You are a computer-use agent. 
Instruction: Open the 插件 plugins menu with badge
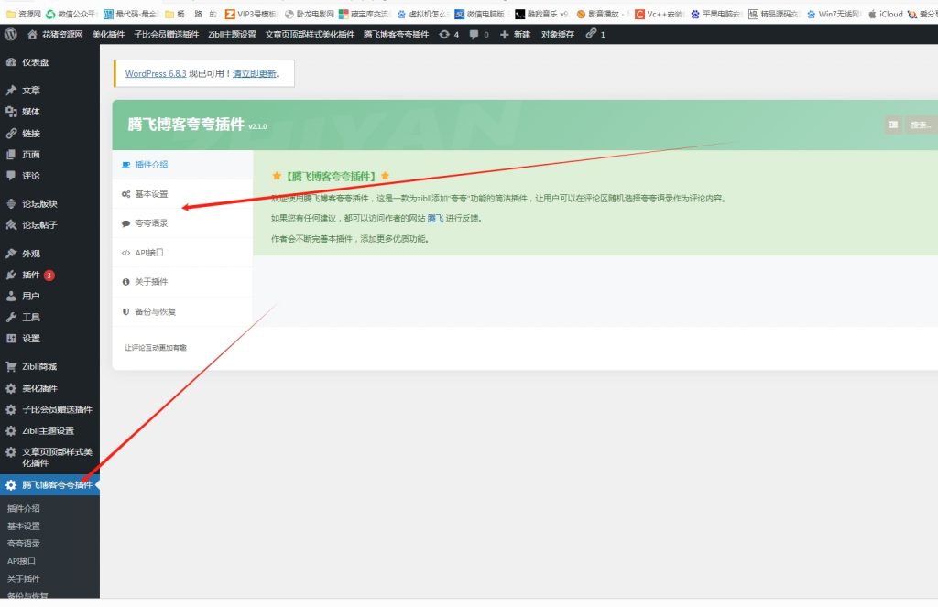click(x=31, y=275)
